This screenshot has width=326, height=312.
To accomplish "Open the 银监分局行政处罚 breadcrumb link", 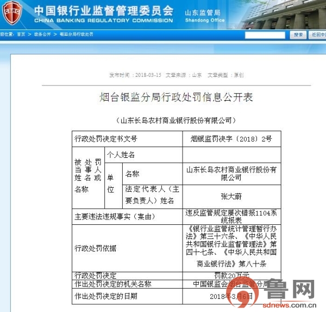I will pos(77,34).
